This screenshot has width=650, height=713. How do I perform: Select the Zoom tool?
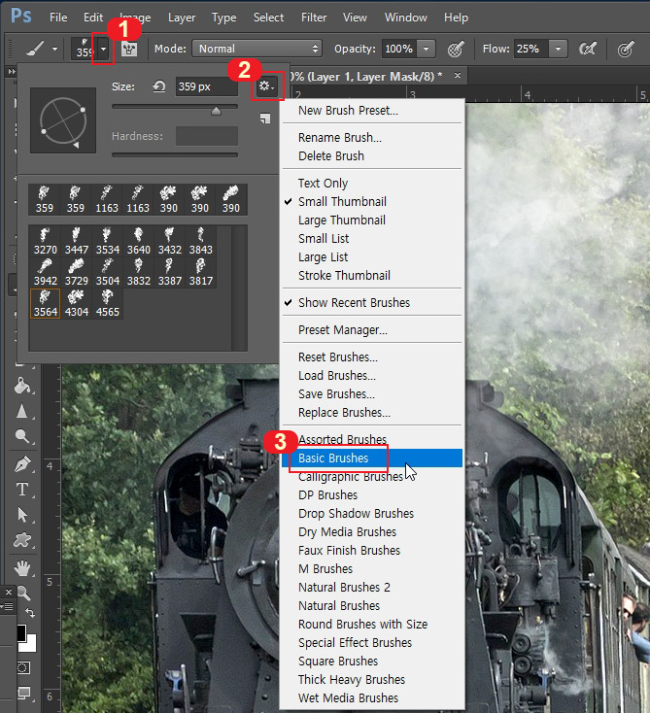click(23, 593)
